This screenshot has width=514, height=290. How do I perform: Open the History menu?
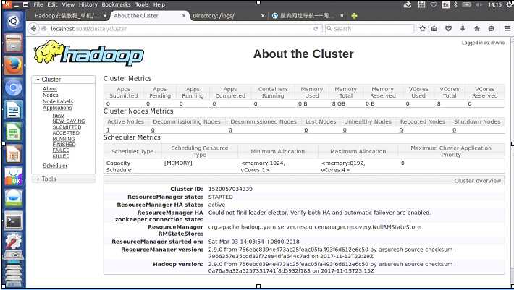[88, 4]
